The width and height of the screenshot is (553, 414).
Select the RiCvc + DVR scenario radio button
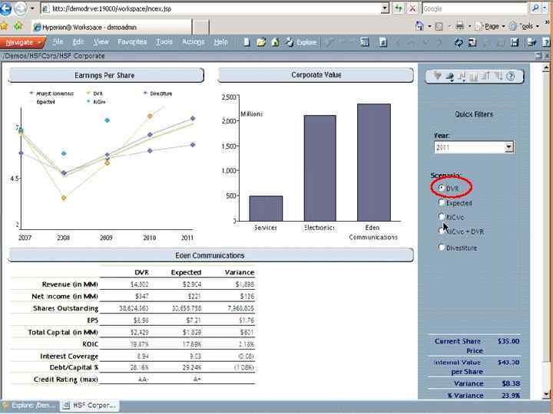[441, 231]
